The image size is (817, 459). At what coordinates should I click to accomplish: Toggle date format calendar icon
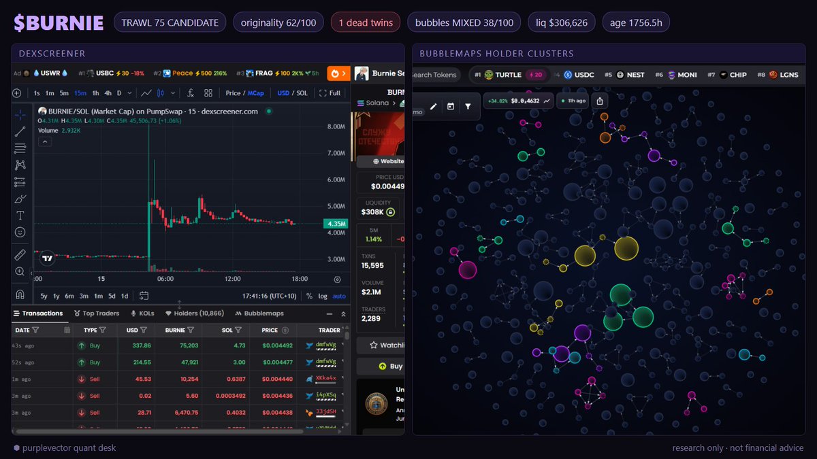(x=67, y=330)
